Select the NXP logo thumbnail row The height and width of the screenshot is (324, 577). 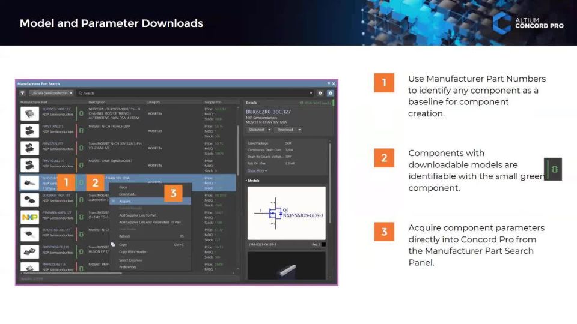[x=29, y=217]
